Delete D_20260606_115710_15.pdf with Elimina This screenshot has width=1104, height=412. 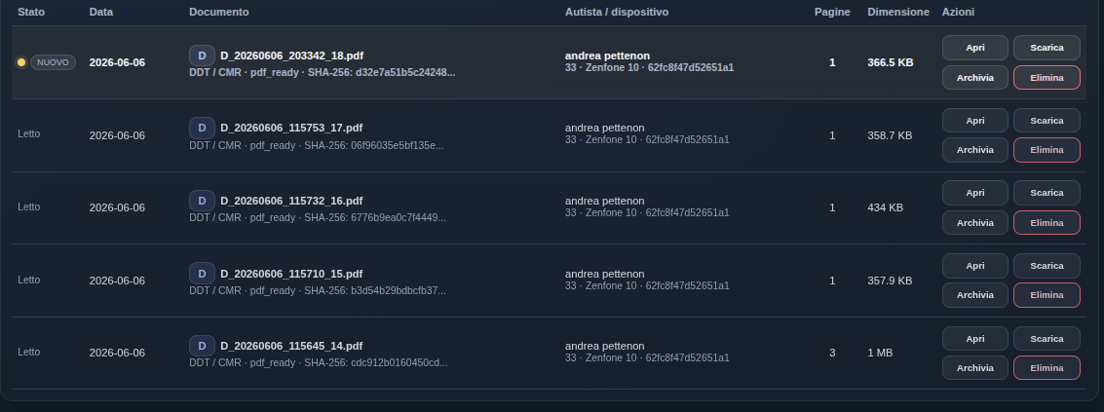pos(1047,295)
